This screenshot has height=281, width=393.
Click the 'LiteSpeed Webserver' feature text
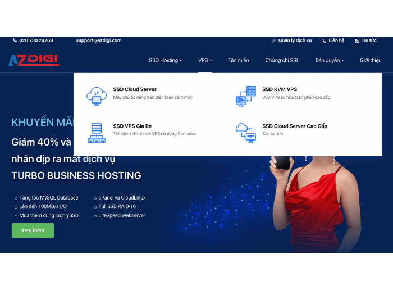(122, 215)
